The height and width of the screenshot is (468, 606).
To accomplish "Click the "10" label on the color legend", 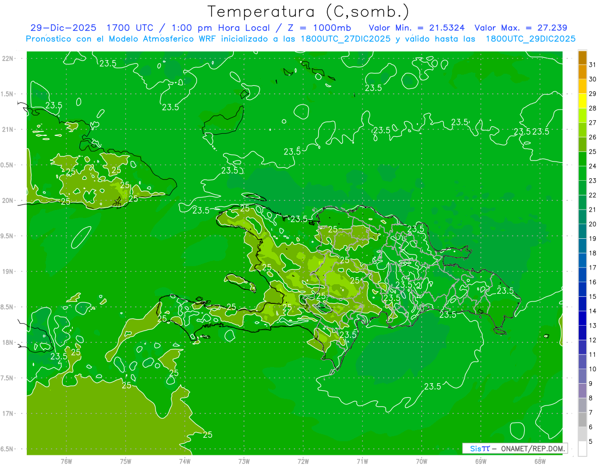I will (x=593, y=369).
